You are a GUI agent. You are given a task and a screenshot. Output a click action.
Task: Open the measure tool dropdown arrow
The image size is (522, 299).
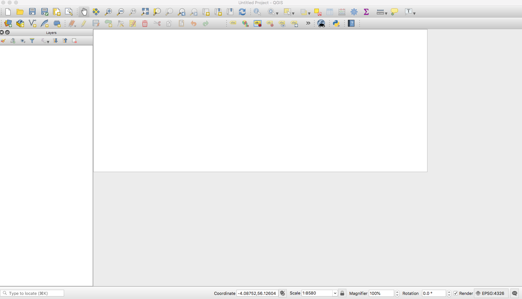point(386,13)
